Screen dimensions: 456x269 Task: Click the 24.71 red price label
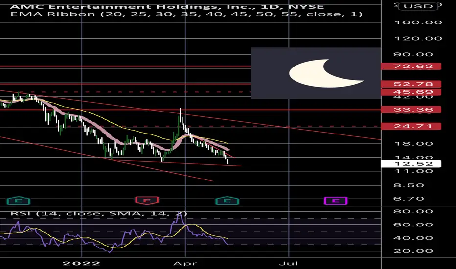(411, 126)
